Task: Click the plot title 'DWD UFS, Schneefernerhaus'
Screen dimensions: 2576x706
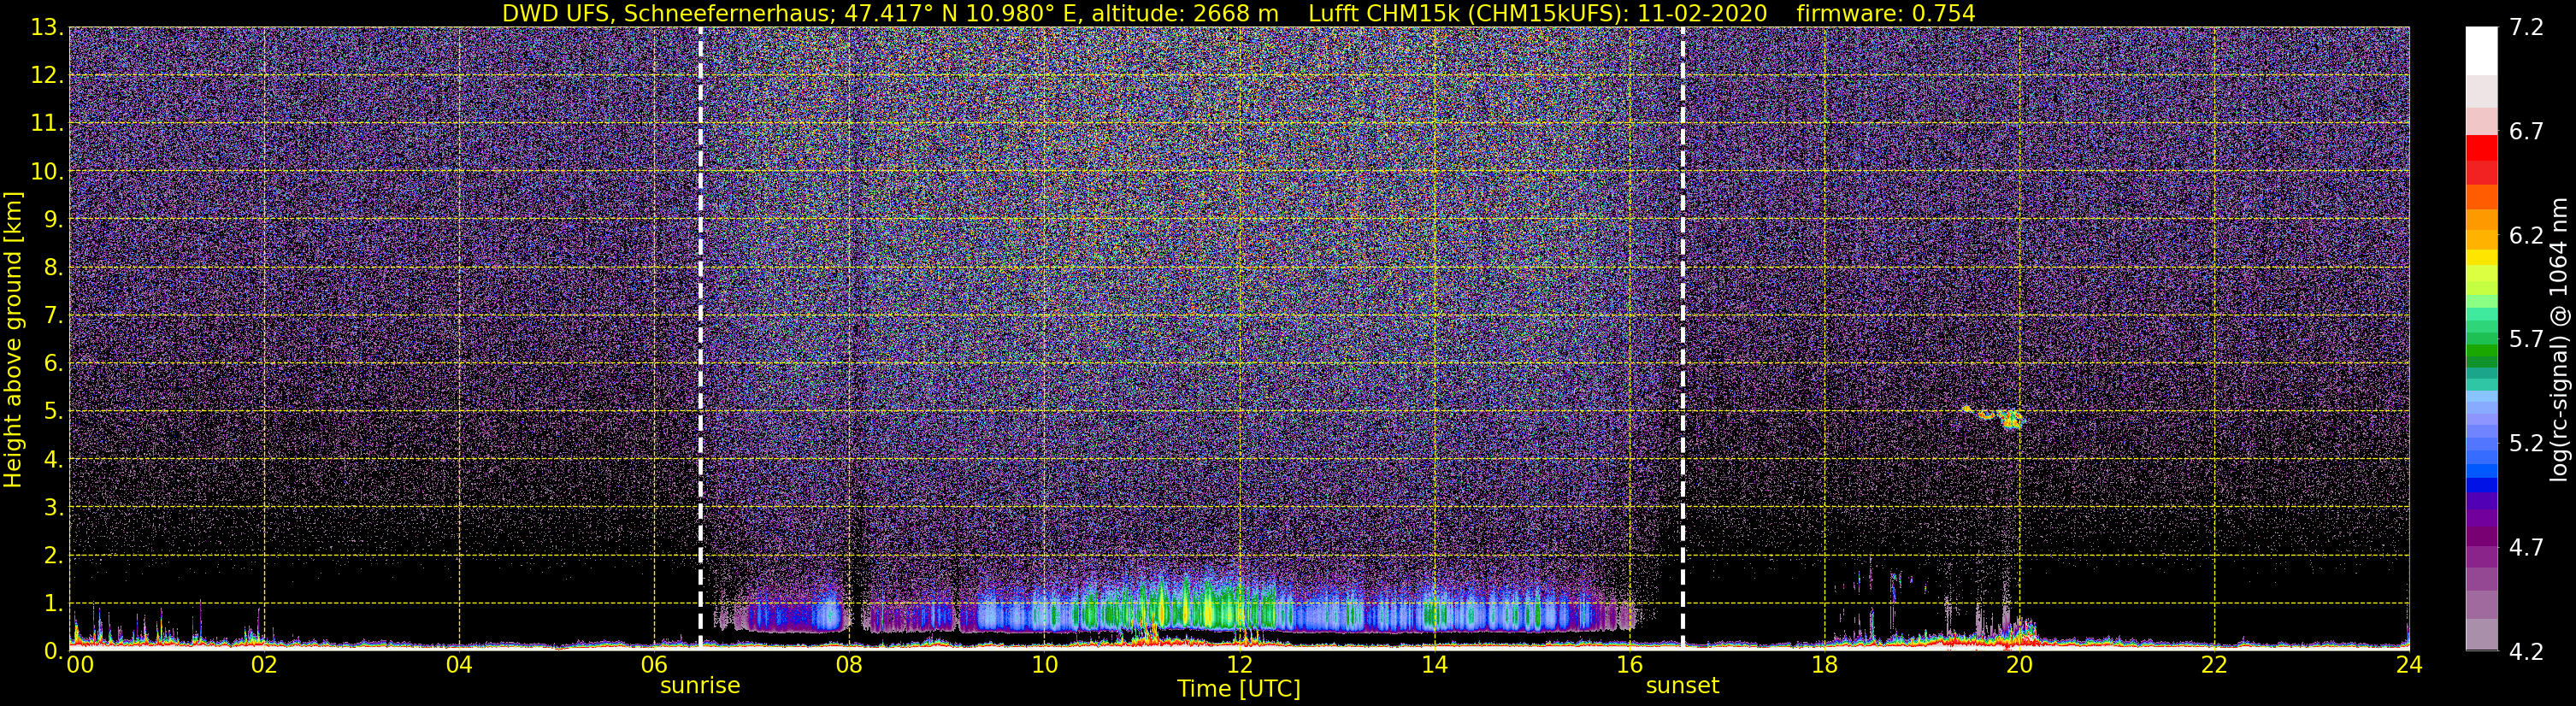Action: [669, 13]
